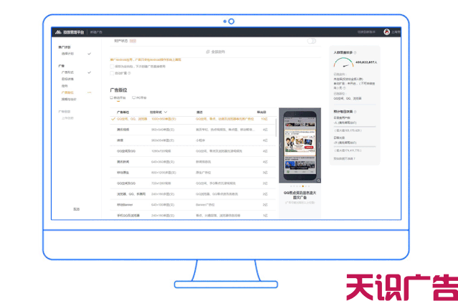The height and width of the screenshot is (301, 458).
Task: Click the exposure column header on the right
Action: [x=262, y=112]
